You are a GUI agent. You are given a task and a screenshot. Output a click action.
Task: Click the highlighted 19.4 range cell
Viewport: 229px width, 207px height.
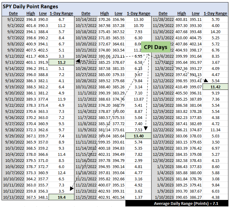coord(61,197)
